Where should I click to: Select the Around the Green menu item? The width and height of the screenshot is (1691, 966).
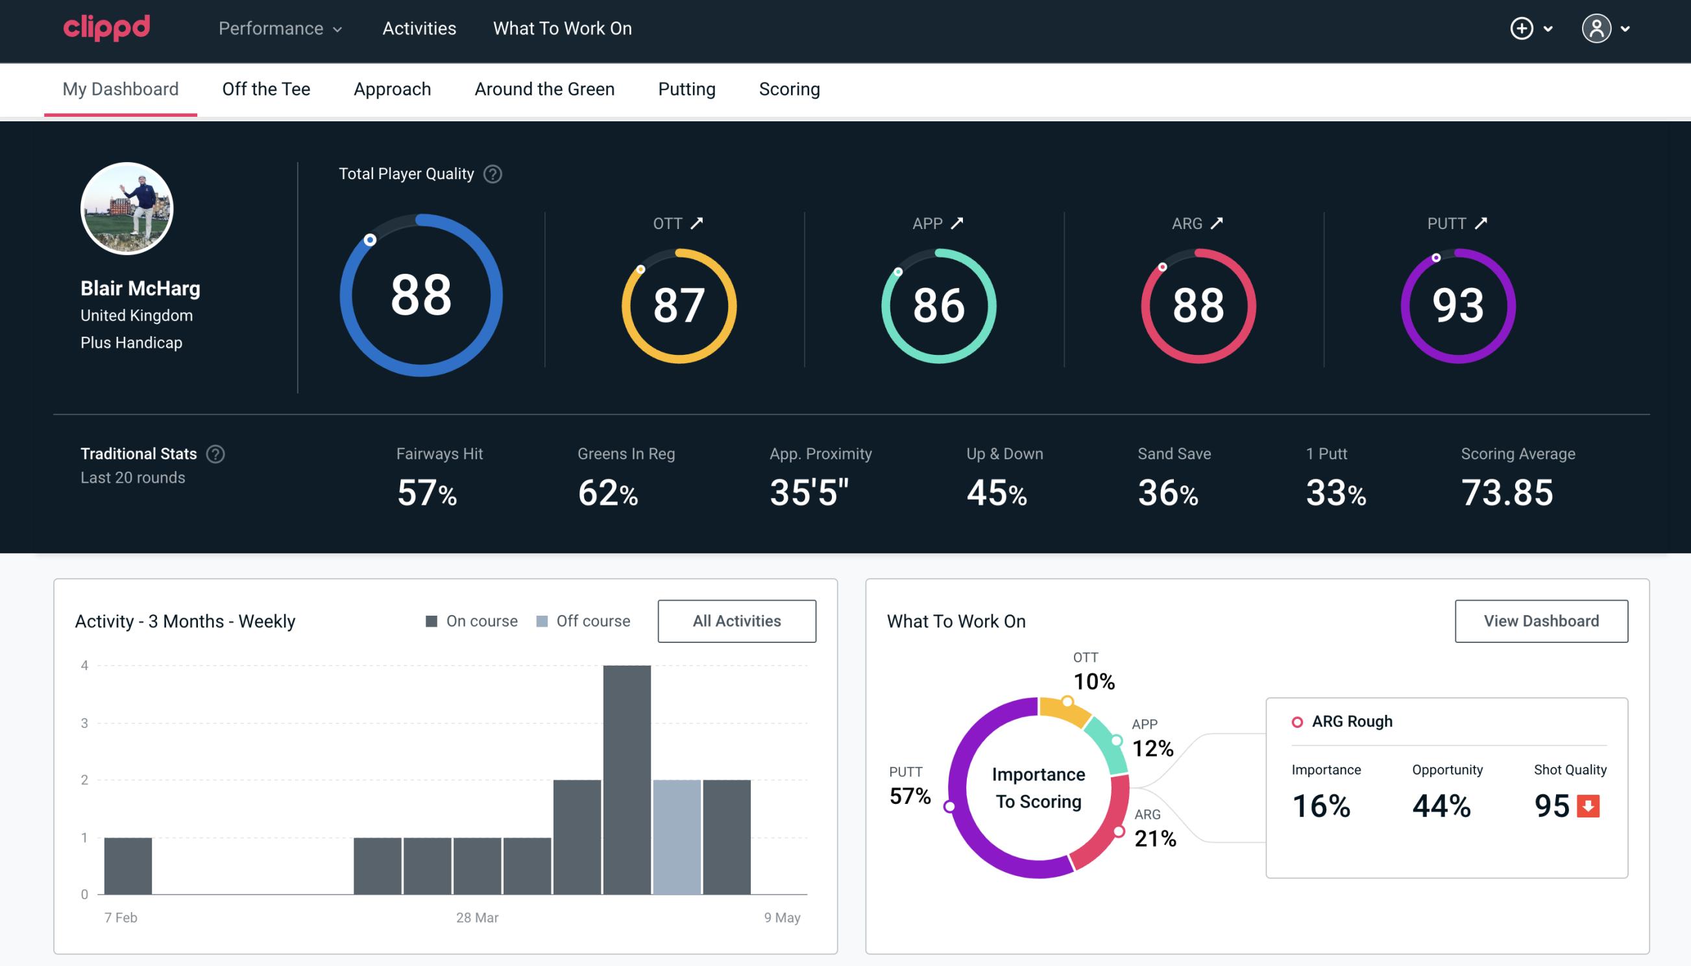(x=544, y=88)
